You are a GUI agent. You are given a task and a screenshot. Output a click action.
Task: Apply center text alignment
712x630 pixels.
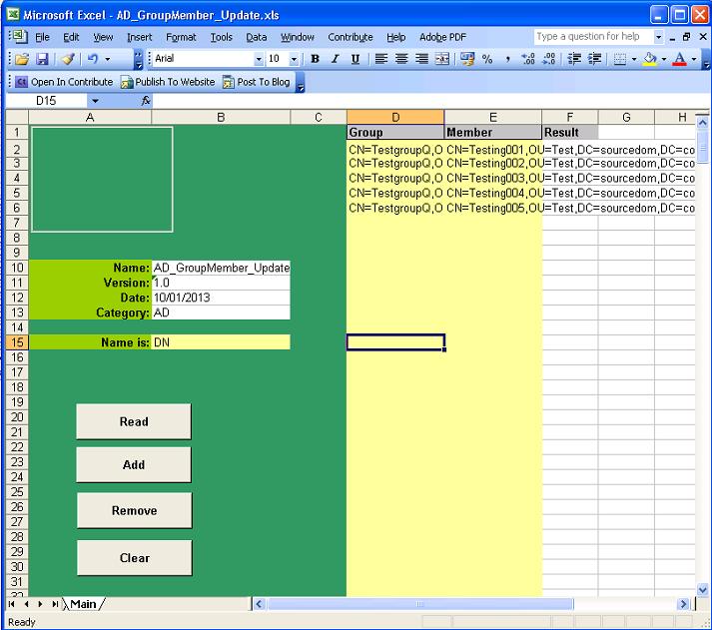point(399,60)
